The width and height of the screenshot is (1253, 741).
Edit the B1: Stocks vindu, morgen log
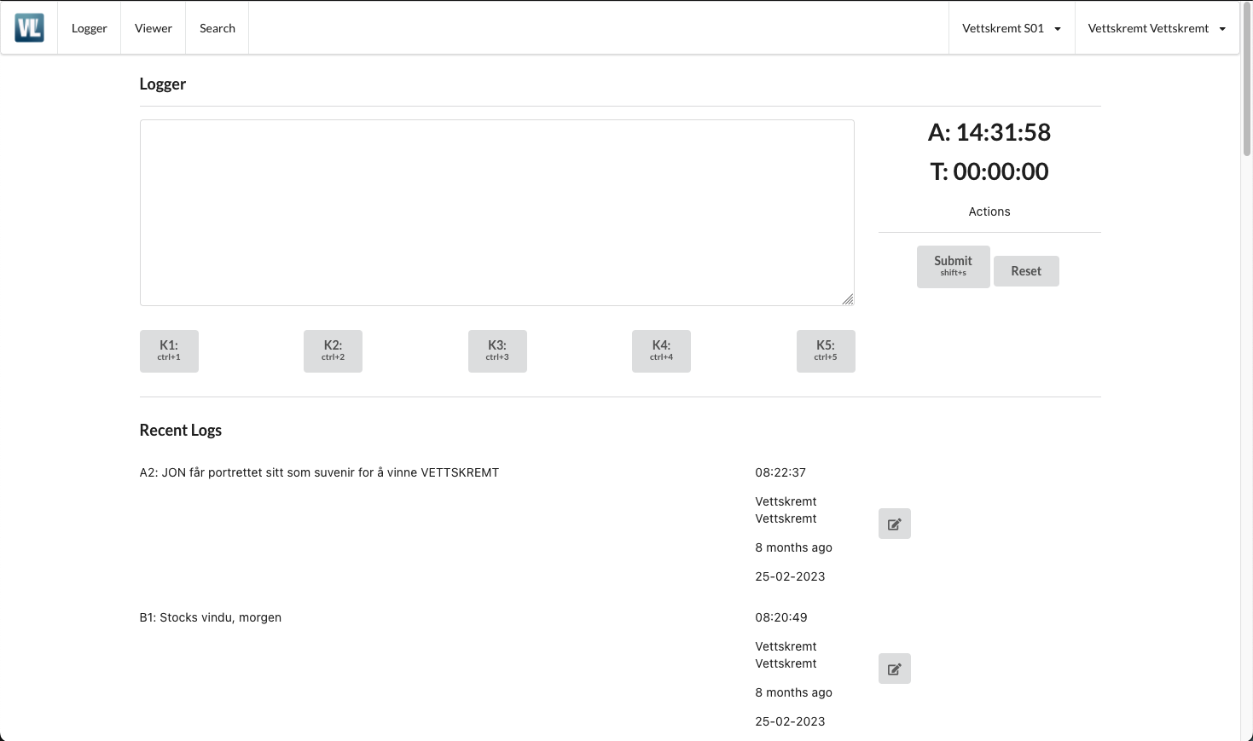pyautogui.click(x=894, y=669)
